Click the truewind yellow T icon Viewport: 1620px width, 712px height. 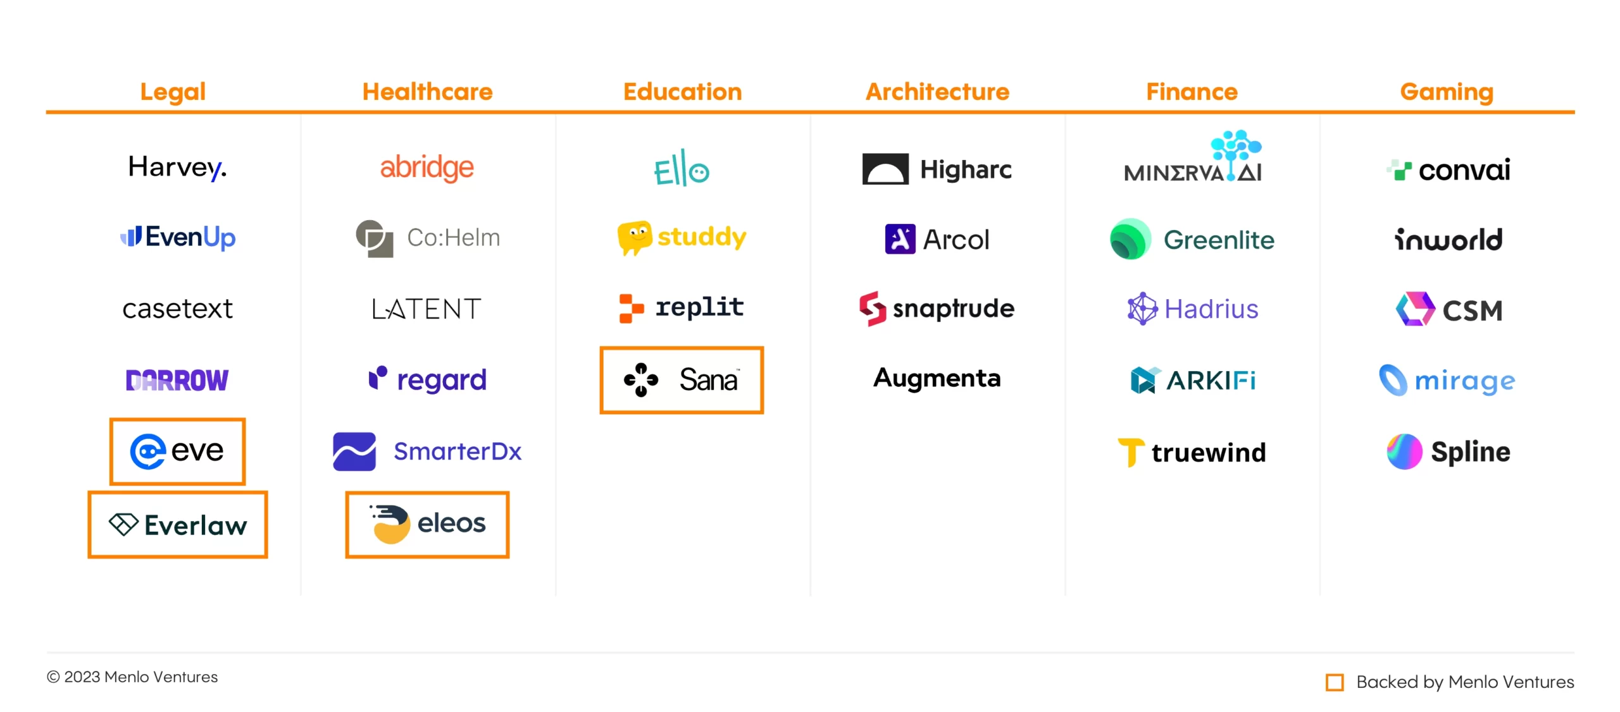[1130, 452]
